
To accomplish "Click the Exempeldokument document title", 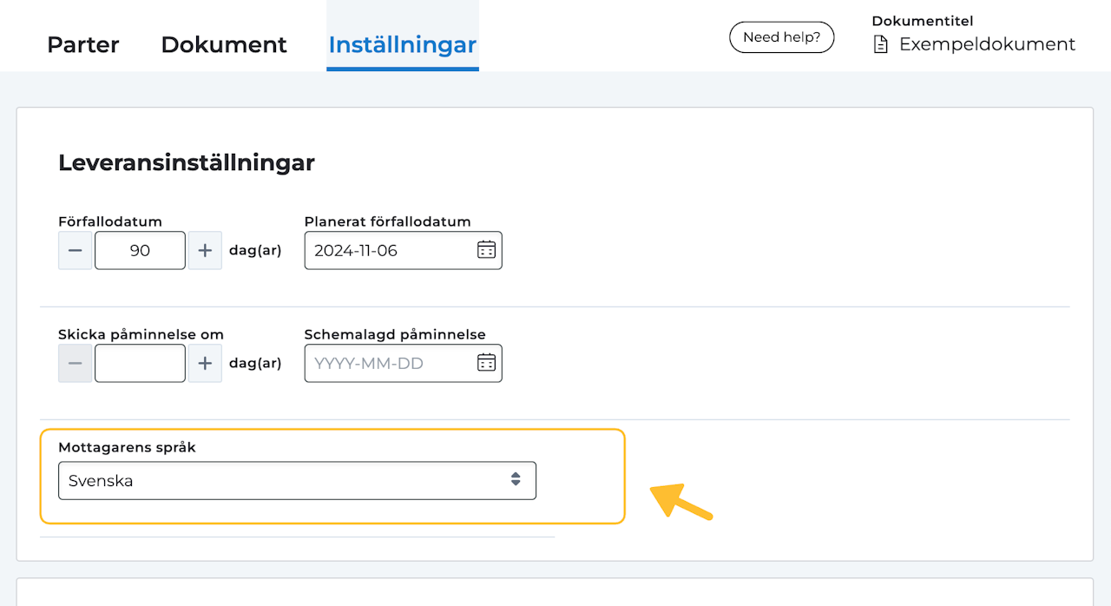I will click(987, 44).
